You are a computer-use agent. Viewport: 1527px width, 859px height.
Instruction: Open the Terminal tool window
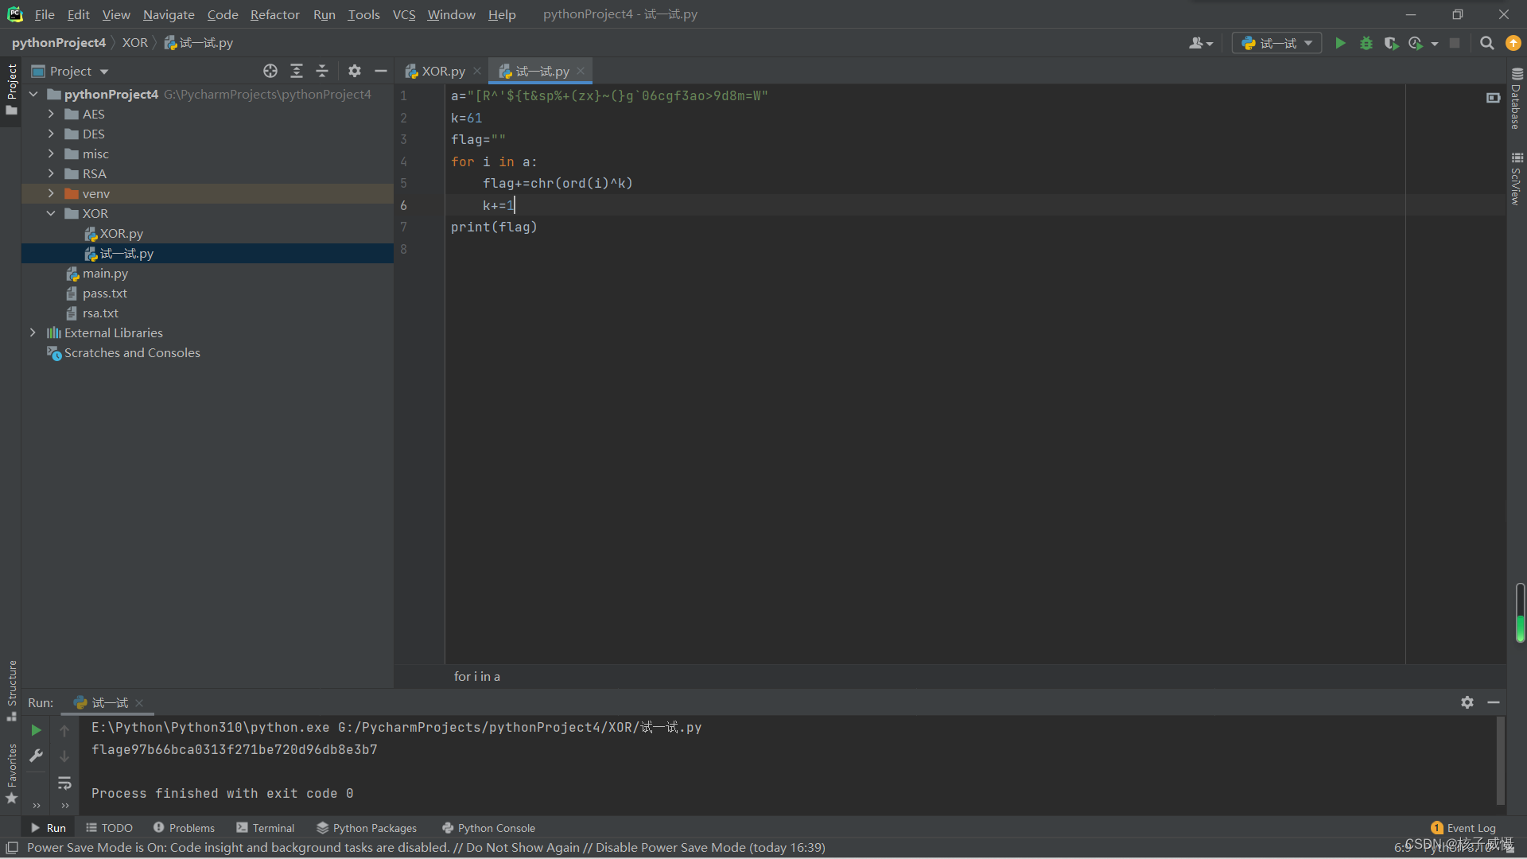[266, 828]
